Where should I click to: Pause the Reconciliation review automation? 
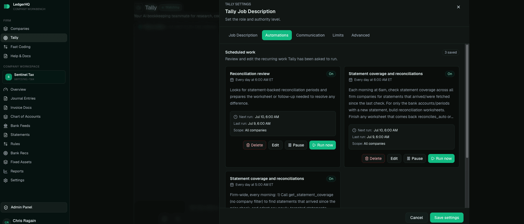pos(296,145)
